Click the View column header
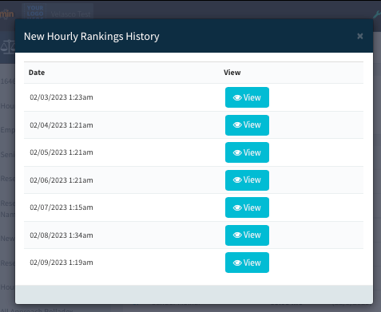This screenshot has width=381, height=312. pos(232,73)
